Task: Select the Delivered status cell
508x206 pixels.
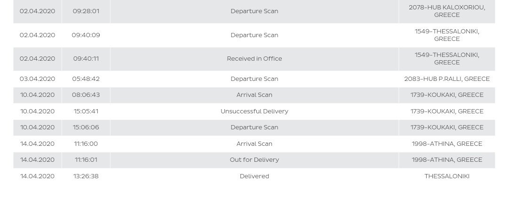Action: click(x=254, y=176)
